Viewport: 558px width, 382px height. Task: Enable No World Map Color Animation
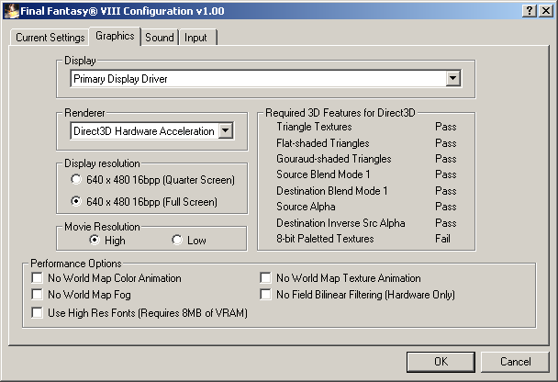[x=38, y=278]
